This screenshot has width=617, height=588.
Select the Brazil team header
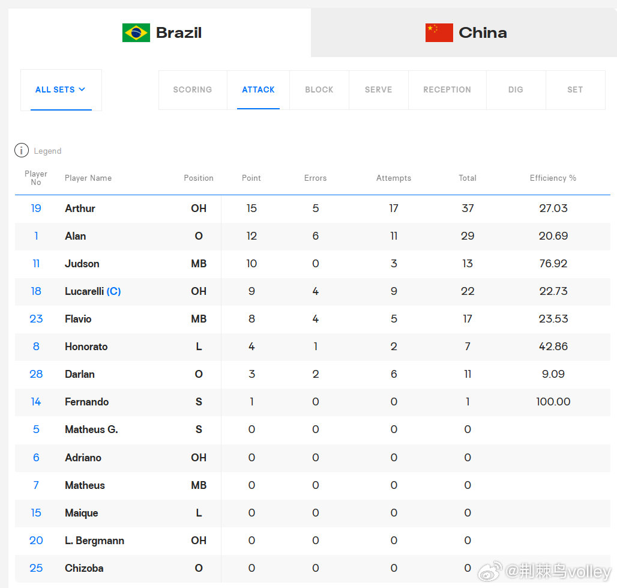(160, 32)
